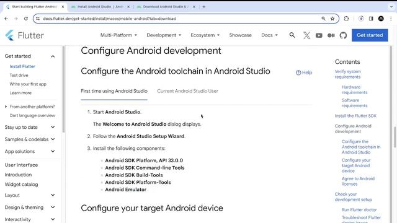Screen dimensions: 397x223
Task: Bookmark this page with the star icon
Action: click(332, 19)
